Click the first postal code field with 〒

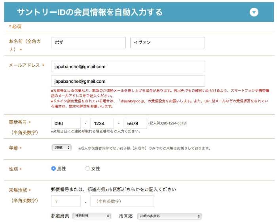[x=66, y=201]
